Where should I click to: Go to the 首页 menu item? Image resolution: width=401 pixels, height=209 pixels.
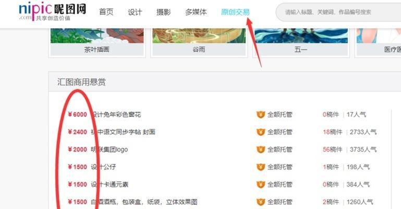pyautogui.click(x=106, y=12)
